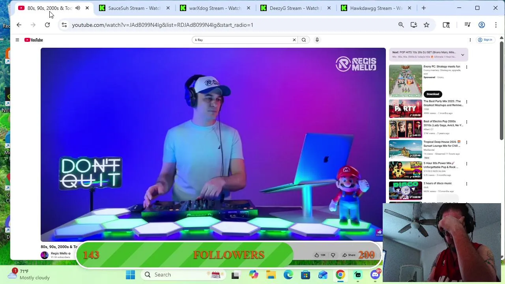Viewport: 505px width, 284px height.
Task: Sign in to YouTube
Action: [x=485, y=40]
